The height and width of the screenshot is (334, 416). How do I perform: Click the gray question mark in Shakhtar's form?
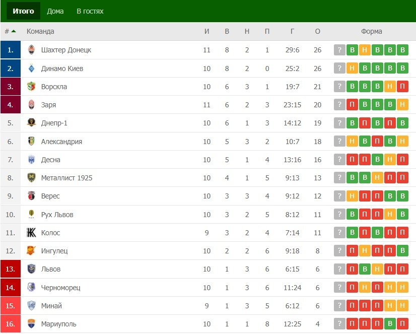click(x=340, y=50)
